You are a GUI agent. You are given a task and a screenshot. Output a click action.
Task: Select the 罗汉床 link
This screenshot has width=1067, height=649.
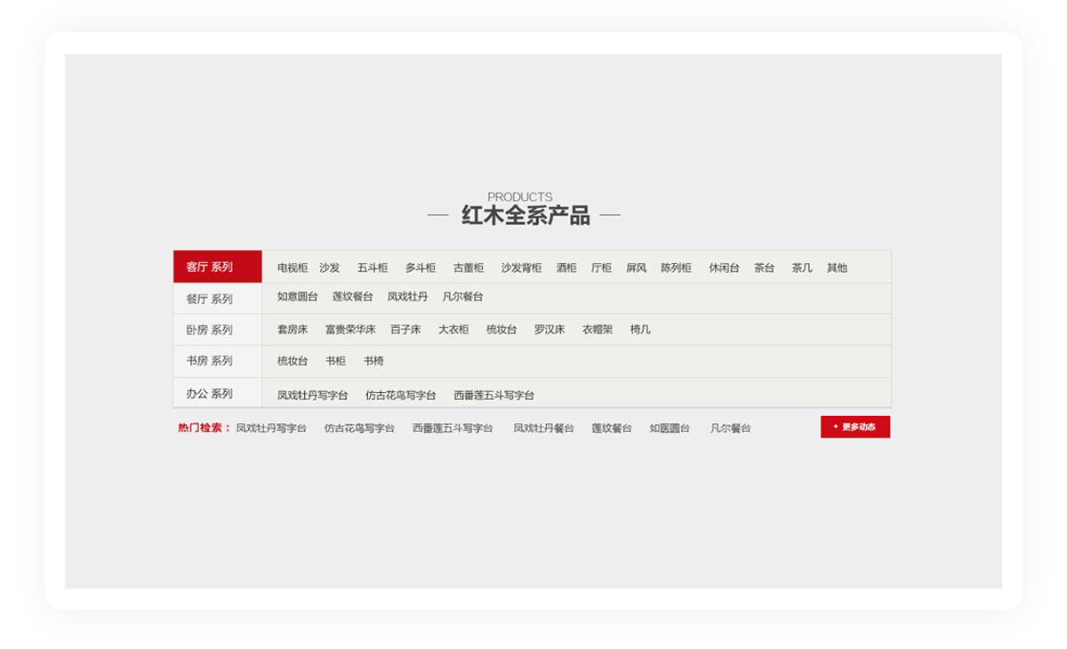point(550,329)
